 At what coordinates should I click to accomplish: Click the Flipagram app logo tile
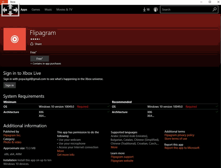click(x=15, y=39)
